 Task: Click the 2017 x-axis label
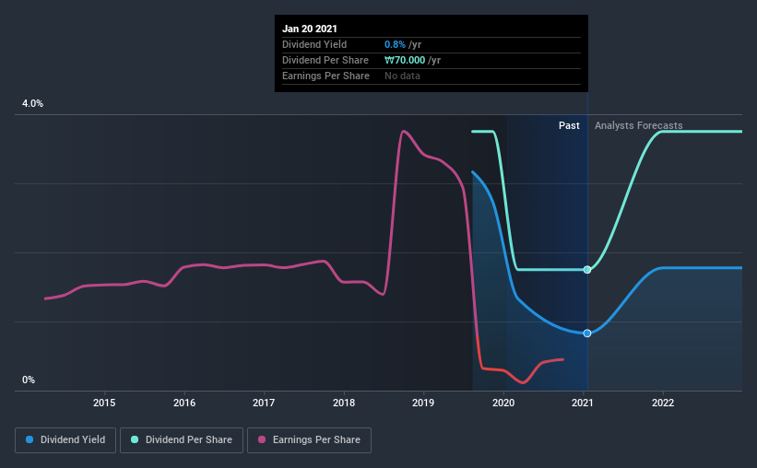tap(264, 403)
